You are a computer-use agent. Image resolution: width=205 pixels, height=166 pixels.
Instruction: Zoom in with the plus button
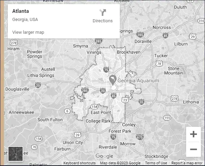click(193, 134)
